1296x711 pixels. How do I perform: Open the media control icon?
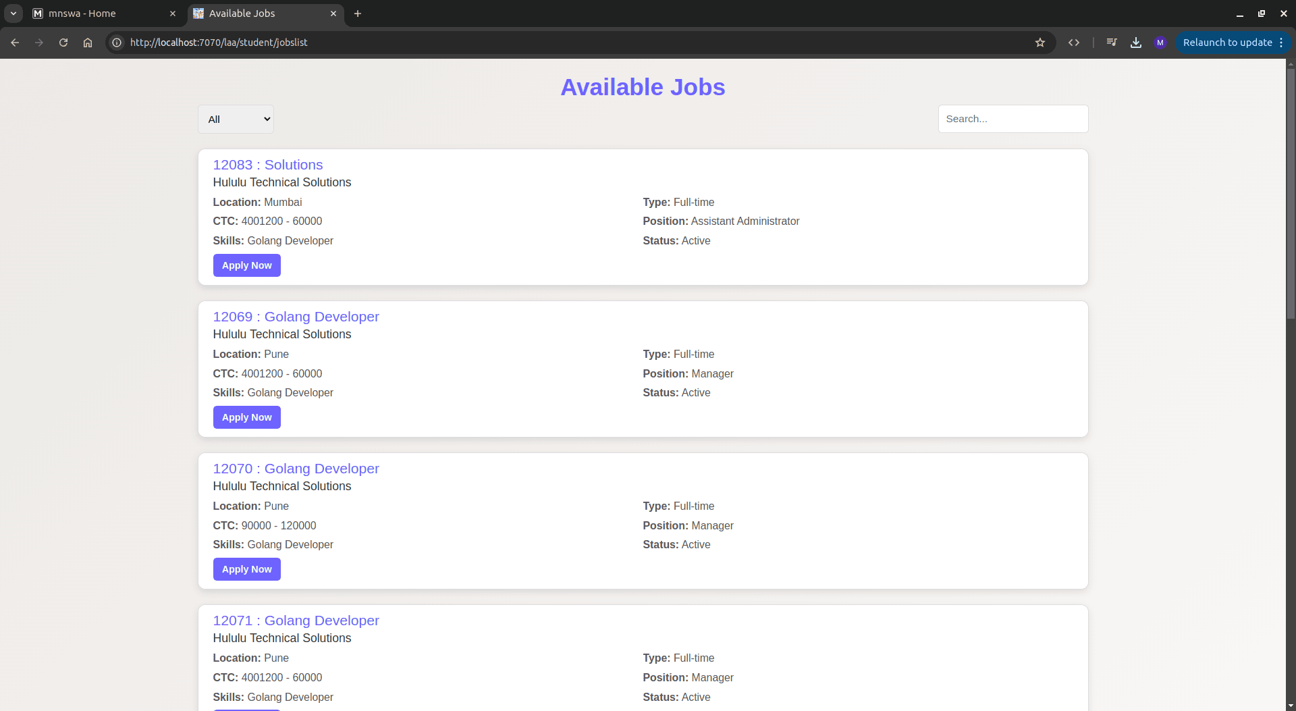point(1112,43)
